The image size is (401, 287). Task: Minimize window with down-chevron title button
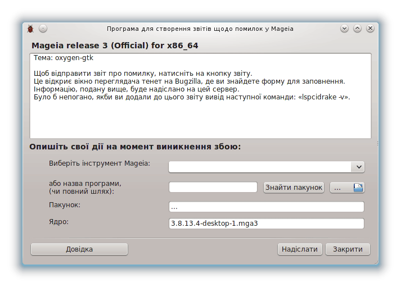coord(344,28)
